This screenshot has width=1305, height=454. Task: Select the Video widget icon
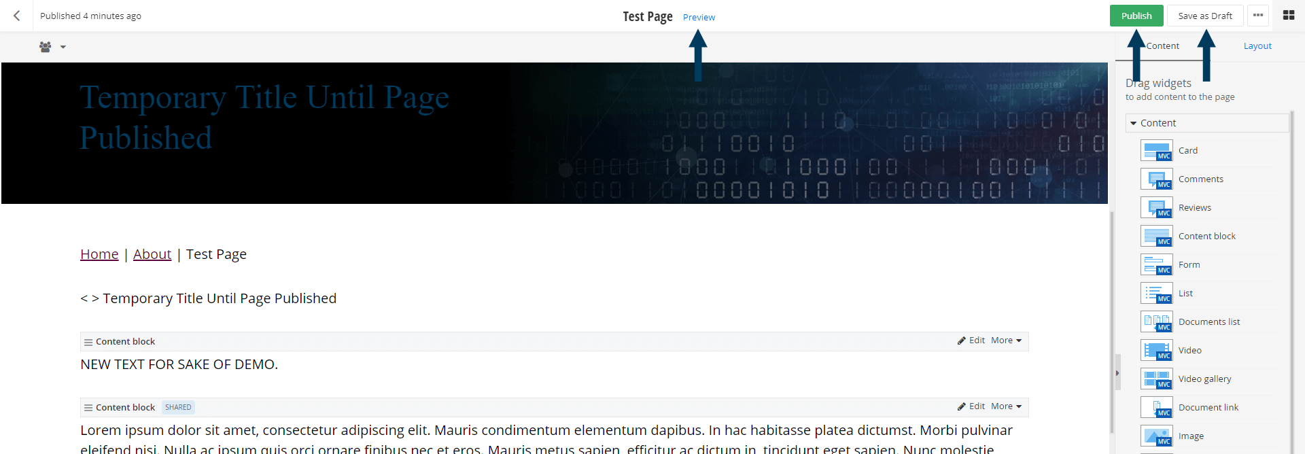click(1156, 351)
